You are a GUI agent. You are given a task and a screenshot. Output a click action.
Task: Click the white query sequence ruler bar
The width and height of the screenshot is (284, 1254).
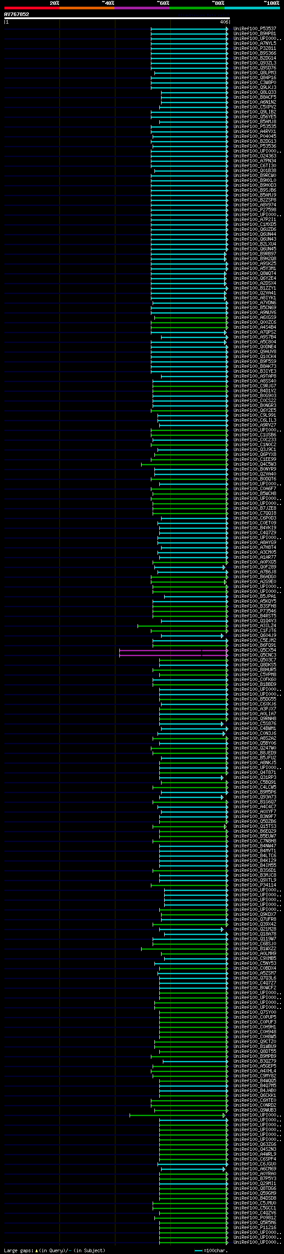click(x=117, y=18)
